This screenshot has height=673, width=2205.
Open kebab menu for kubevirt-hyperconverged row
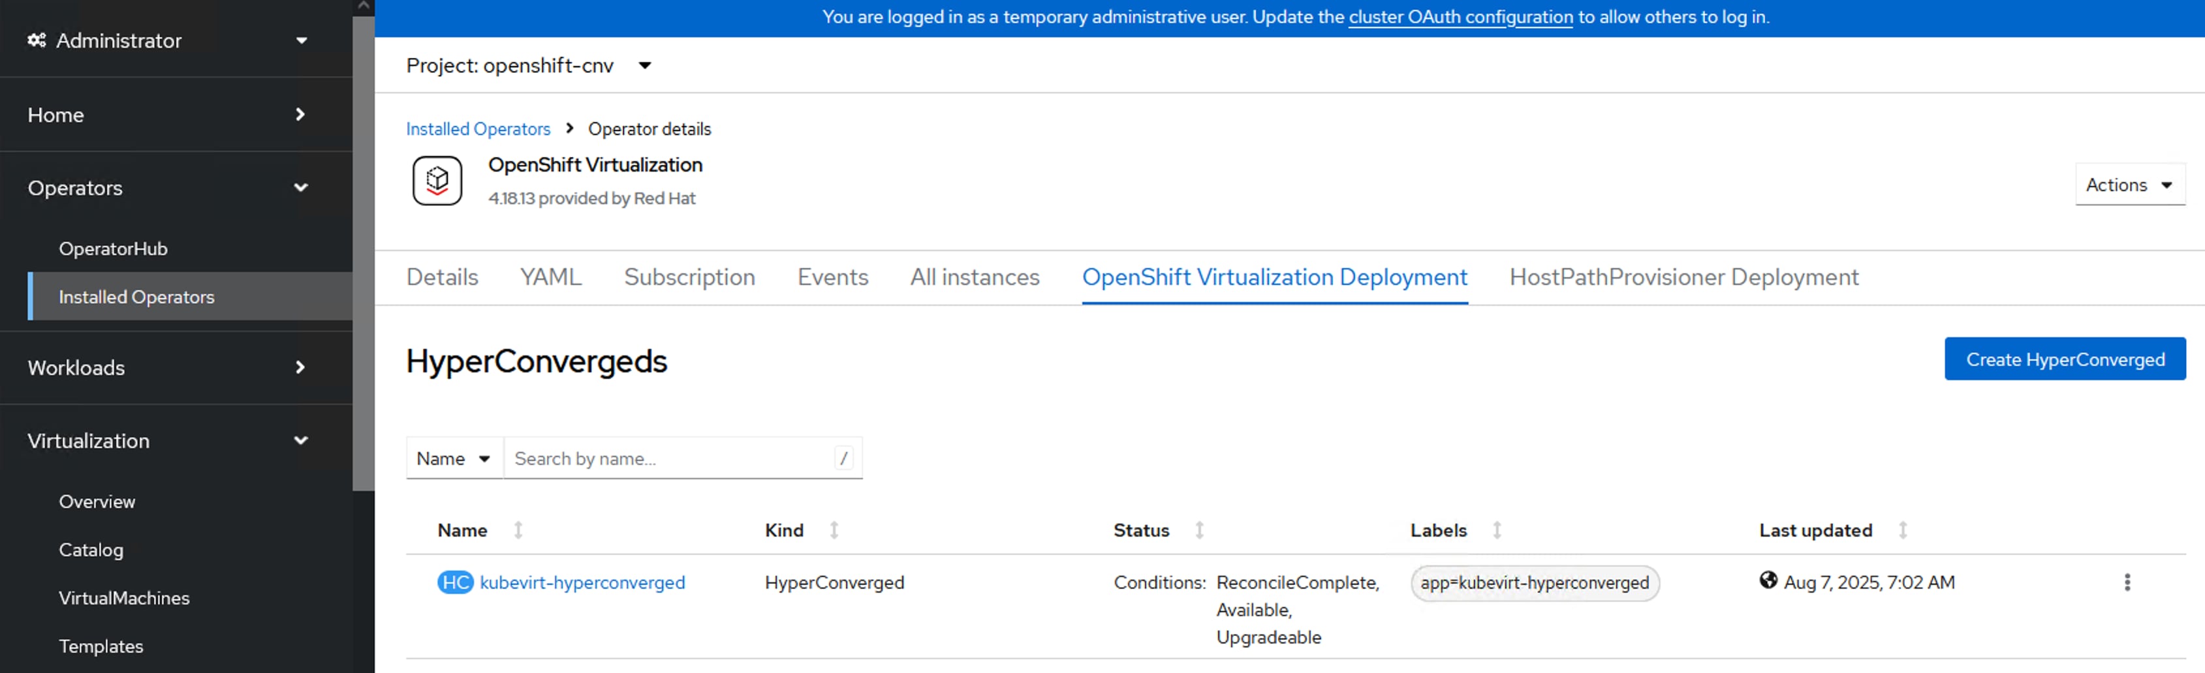pyautogui.click(x=2126, y=582)
